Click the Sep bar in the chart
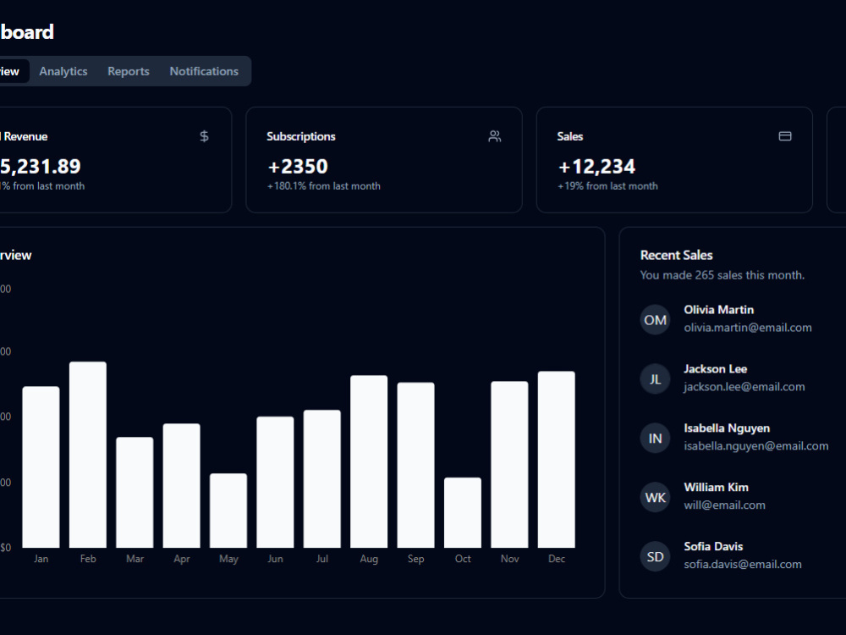This screenshot has width=846, height=635. 416,465
